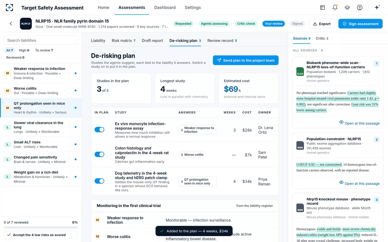Viewport: 388px width, 242px height.
Task: Click the graduation cap learning icon
Action: 347,8
